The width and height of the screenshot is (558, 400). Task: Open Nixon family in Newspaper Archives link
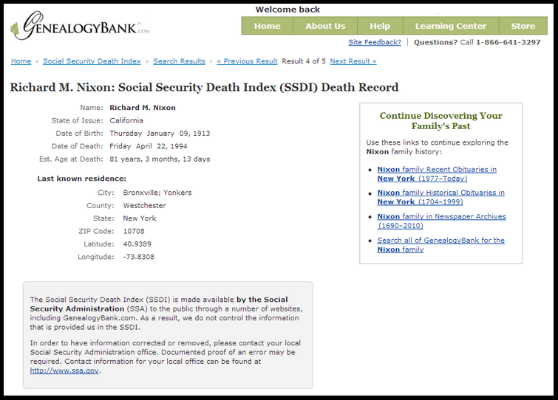[x=441, y=221]
